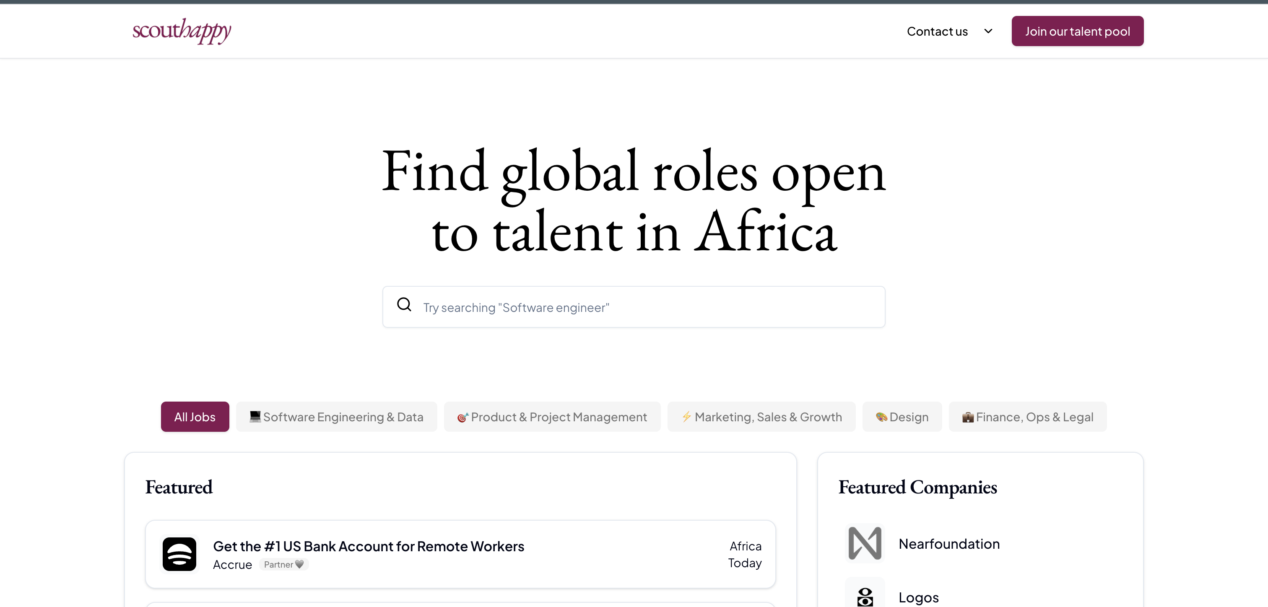Click the search magnifier icon
This screenshot has width=1268, height=607.
[404, 305]
